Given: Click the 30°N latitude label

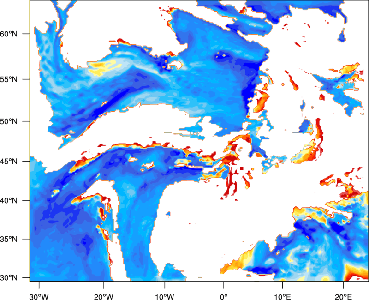Looking at the screenshot, I should click(x=9, y=278).
